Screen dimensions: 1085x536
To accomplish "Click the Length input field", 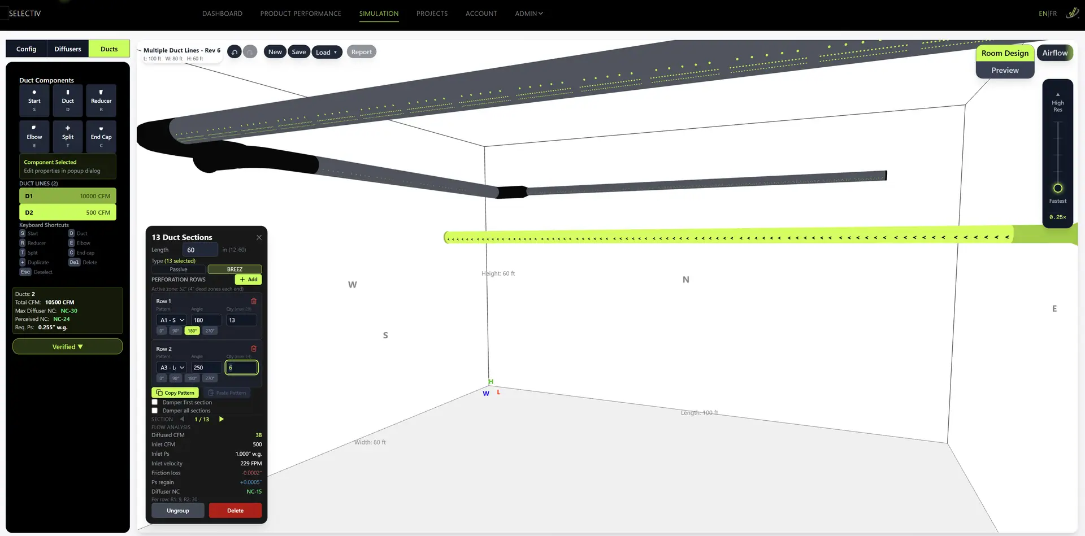I will point(201,250).
